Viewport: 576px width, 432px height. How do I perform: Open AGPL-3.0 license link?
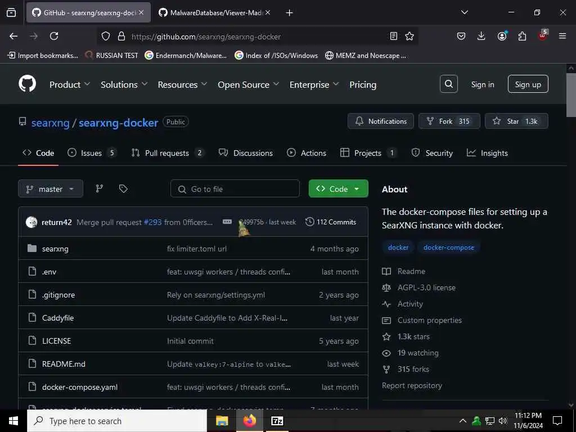426,287
